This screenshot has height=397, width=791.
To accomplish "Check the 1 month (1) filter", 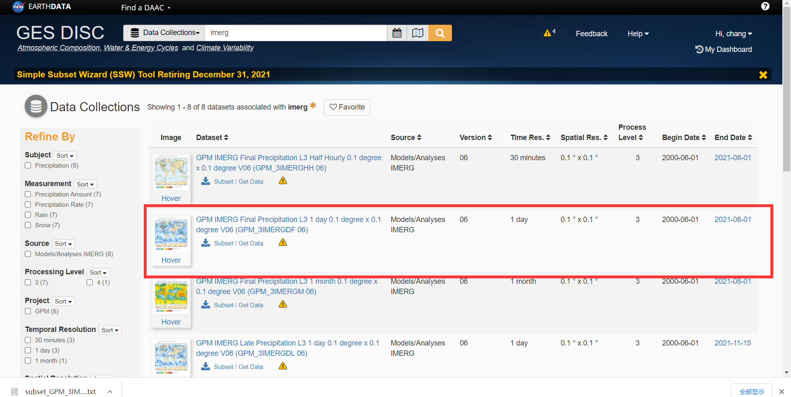I will click(28, 361).
